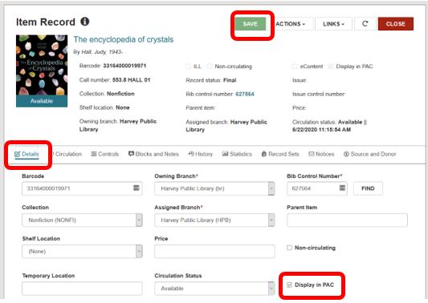Open The encyclopedia of crystals title link
428x303 pixels.
pyautogui.click(x=124, y=39)
